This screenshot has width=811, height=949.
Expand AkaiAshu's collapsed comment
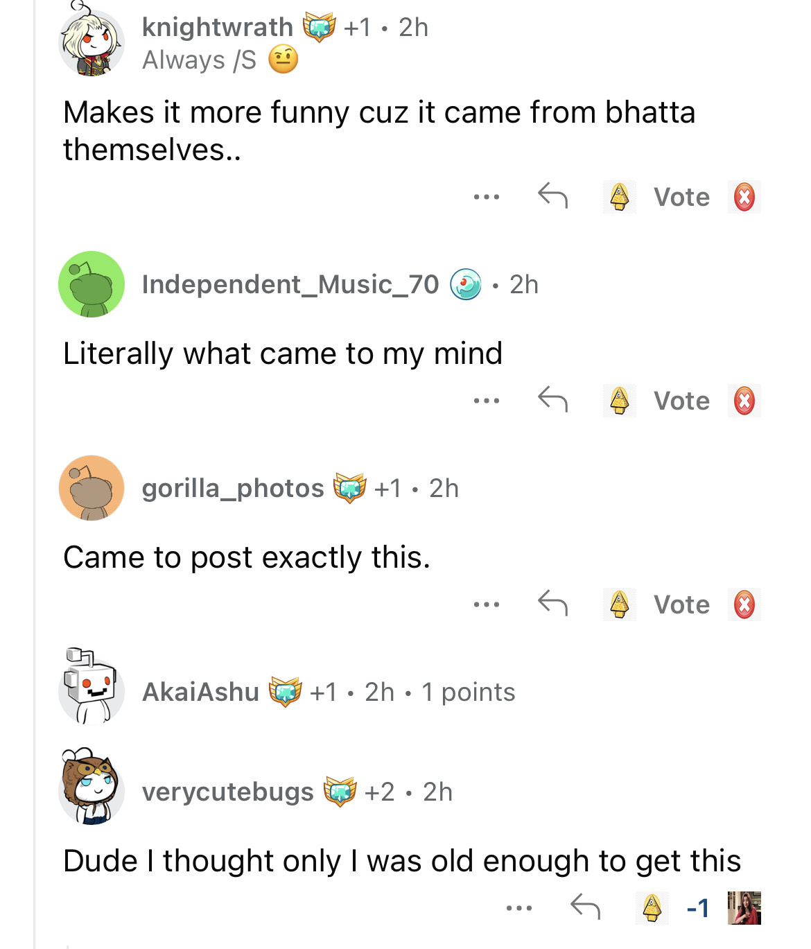pyautogui.click(x=328, y=692)
